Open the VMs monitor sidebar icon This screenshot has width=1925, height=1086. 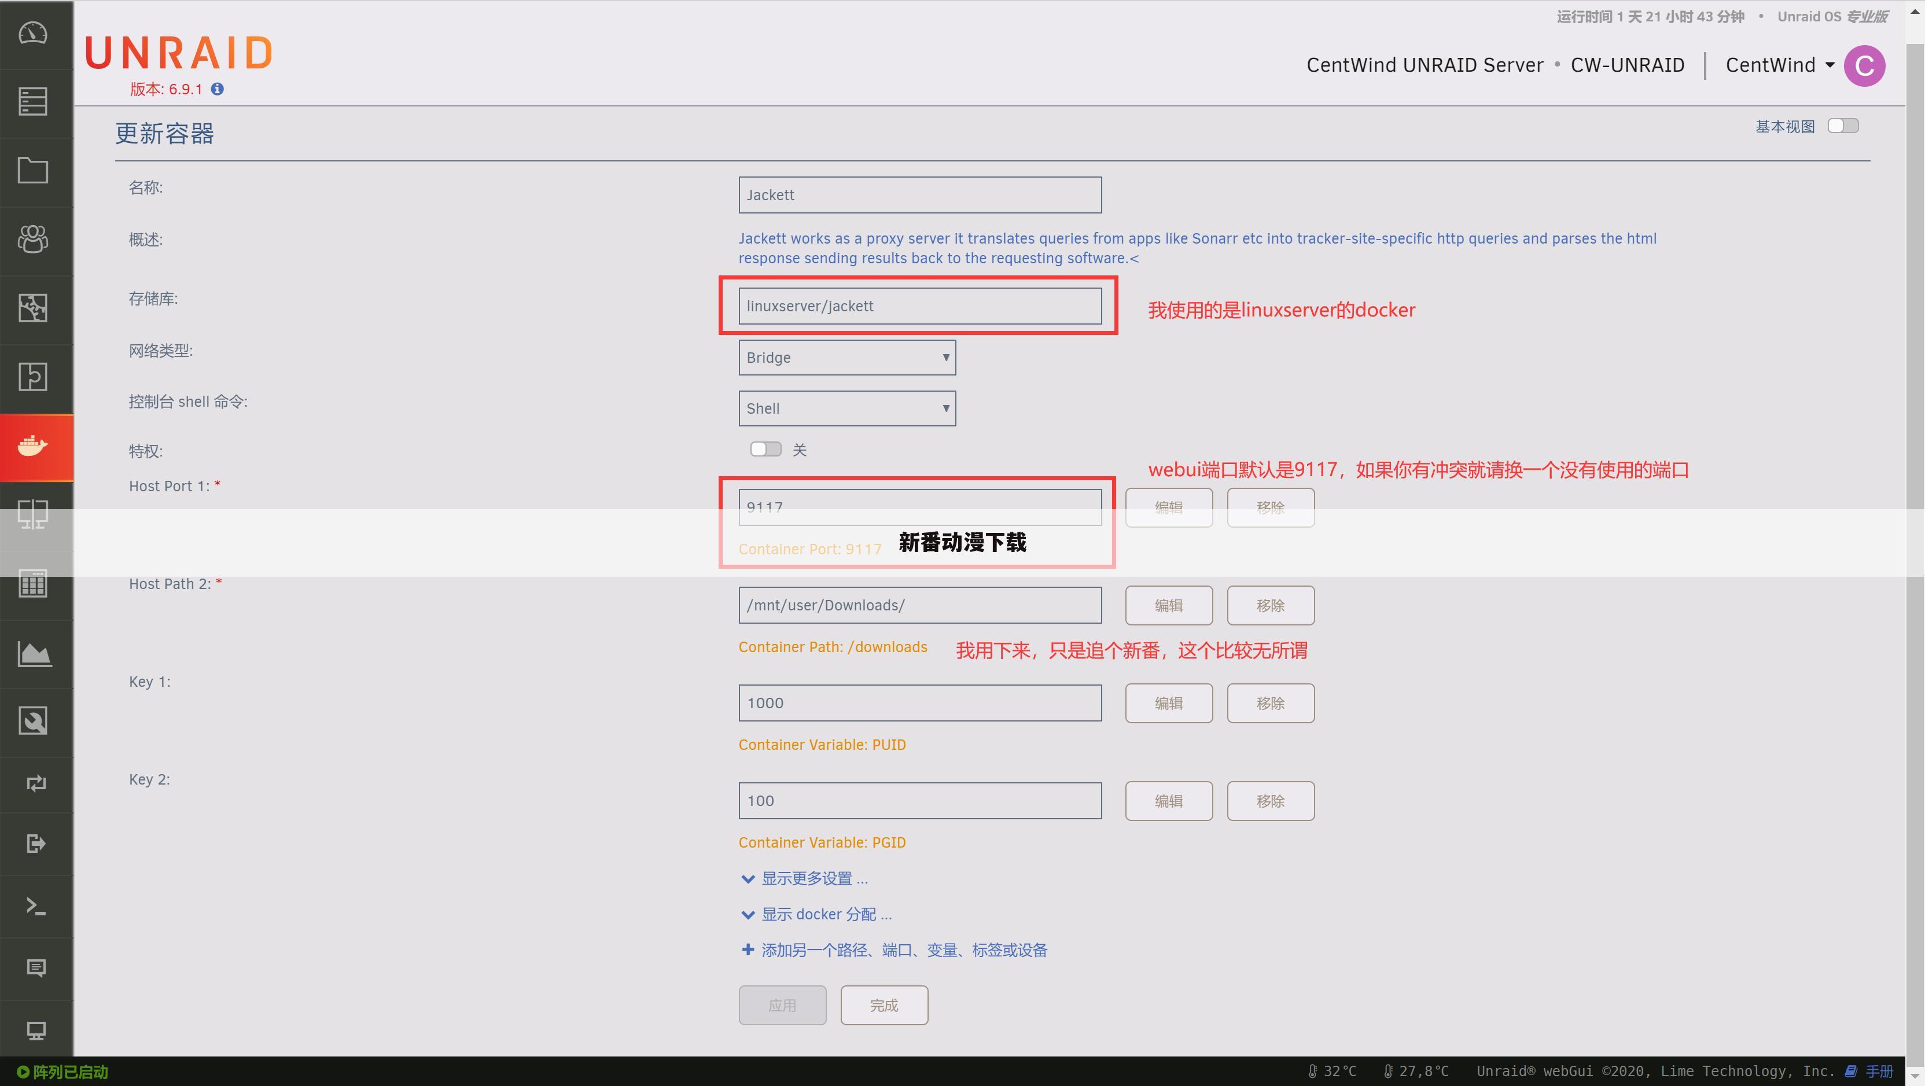pos(33,515)
